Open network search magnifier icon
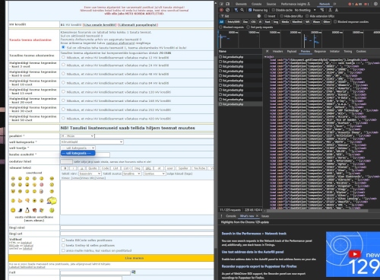380x280 pixels. [242, 10]
